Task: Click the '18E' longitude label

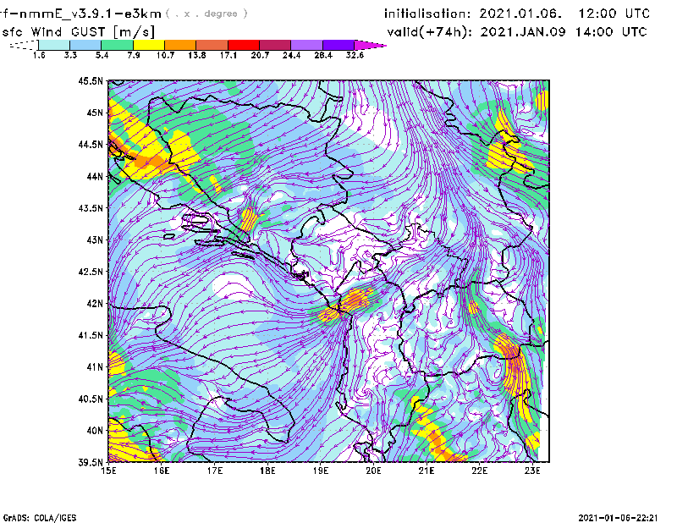Action: 267,471
